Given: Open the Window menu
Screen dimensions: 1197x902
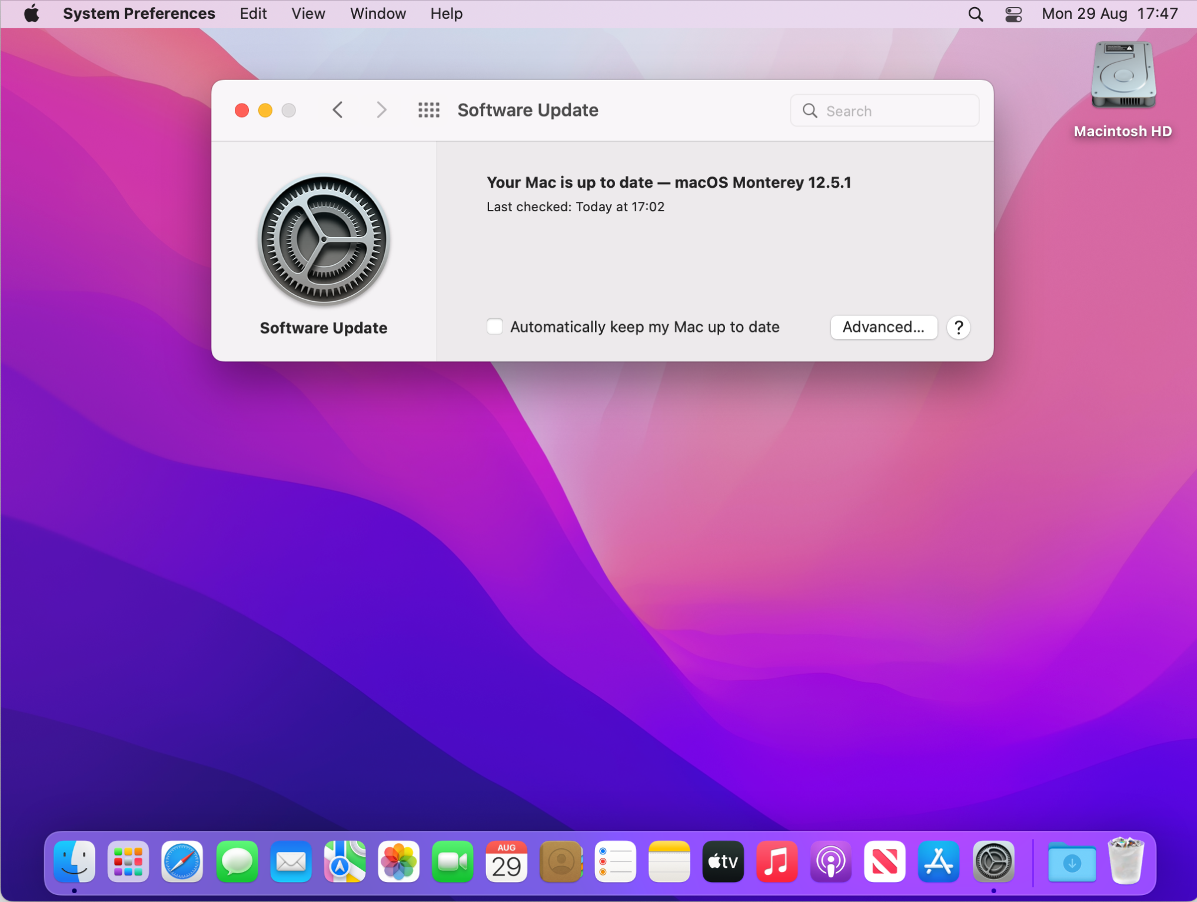Looking at the screenshot, I should (x=378, y=14).
